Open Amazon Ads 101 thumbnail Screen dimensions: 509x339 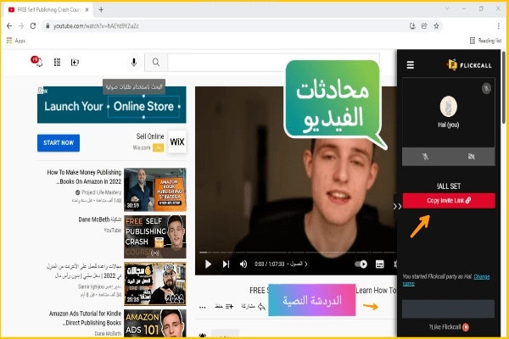coord(155,323)
